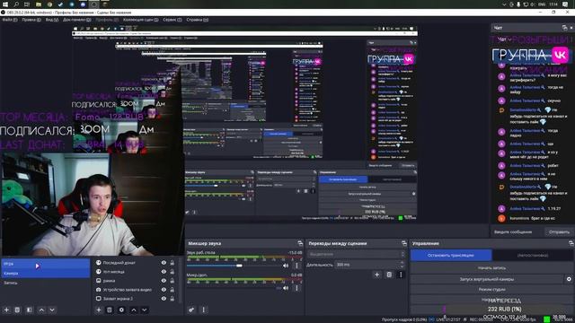575x323 pixels.
Task: Lock the 'Захват экрана 2' source
Action: pos(172,299)
